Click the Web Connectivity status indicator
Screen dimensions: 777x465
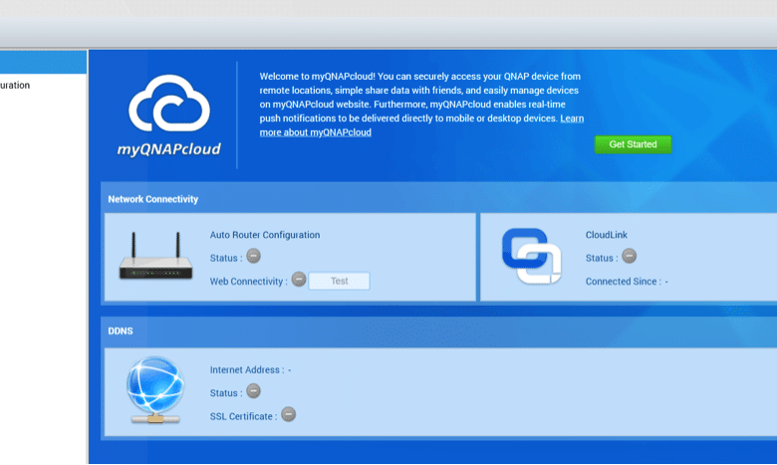click(x=298, y=279)
